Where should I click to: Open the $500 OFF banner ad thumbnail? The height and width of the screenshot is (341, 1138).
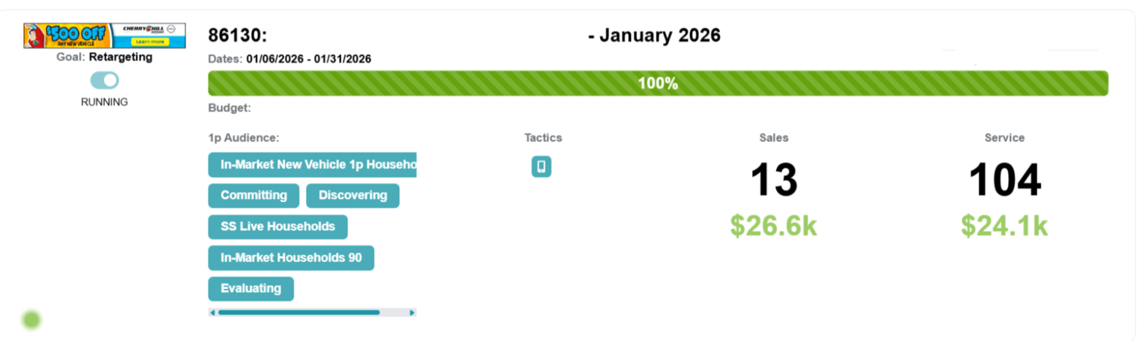(x=105, y=36)
